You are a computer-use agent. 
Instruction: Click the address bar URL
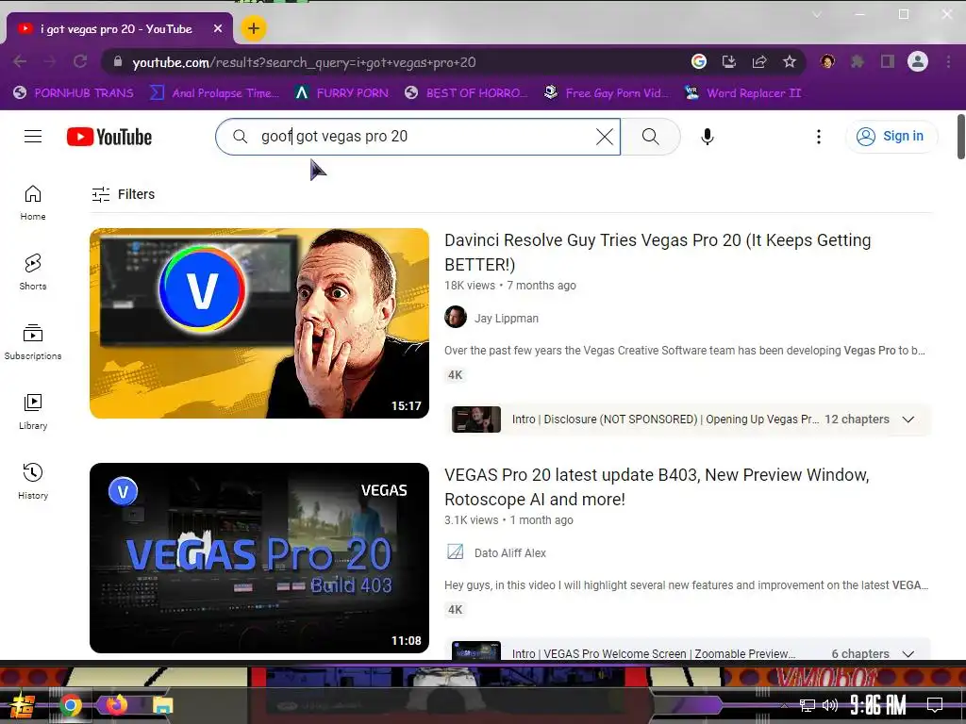coord(304,62)
